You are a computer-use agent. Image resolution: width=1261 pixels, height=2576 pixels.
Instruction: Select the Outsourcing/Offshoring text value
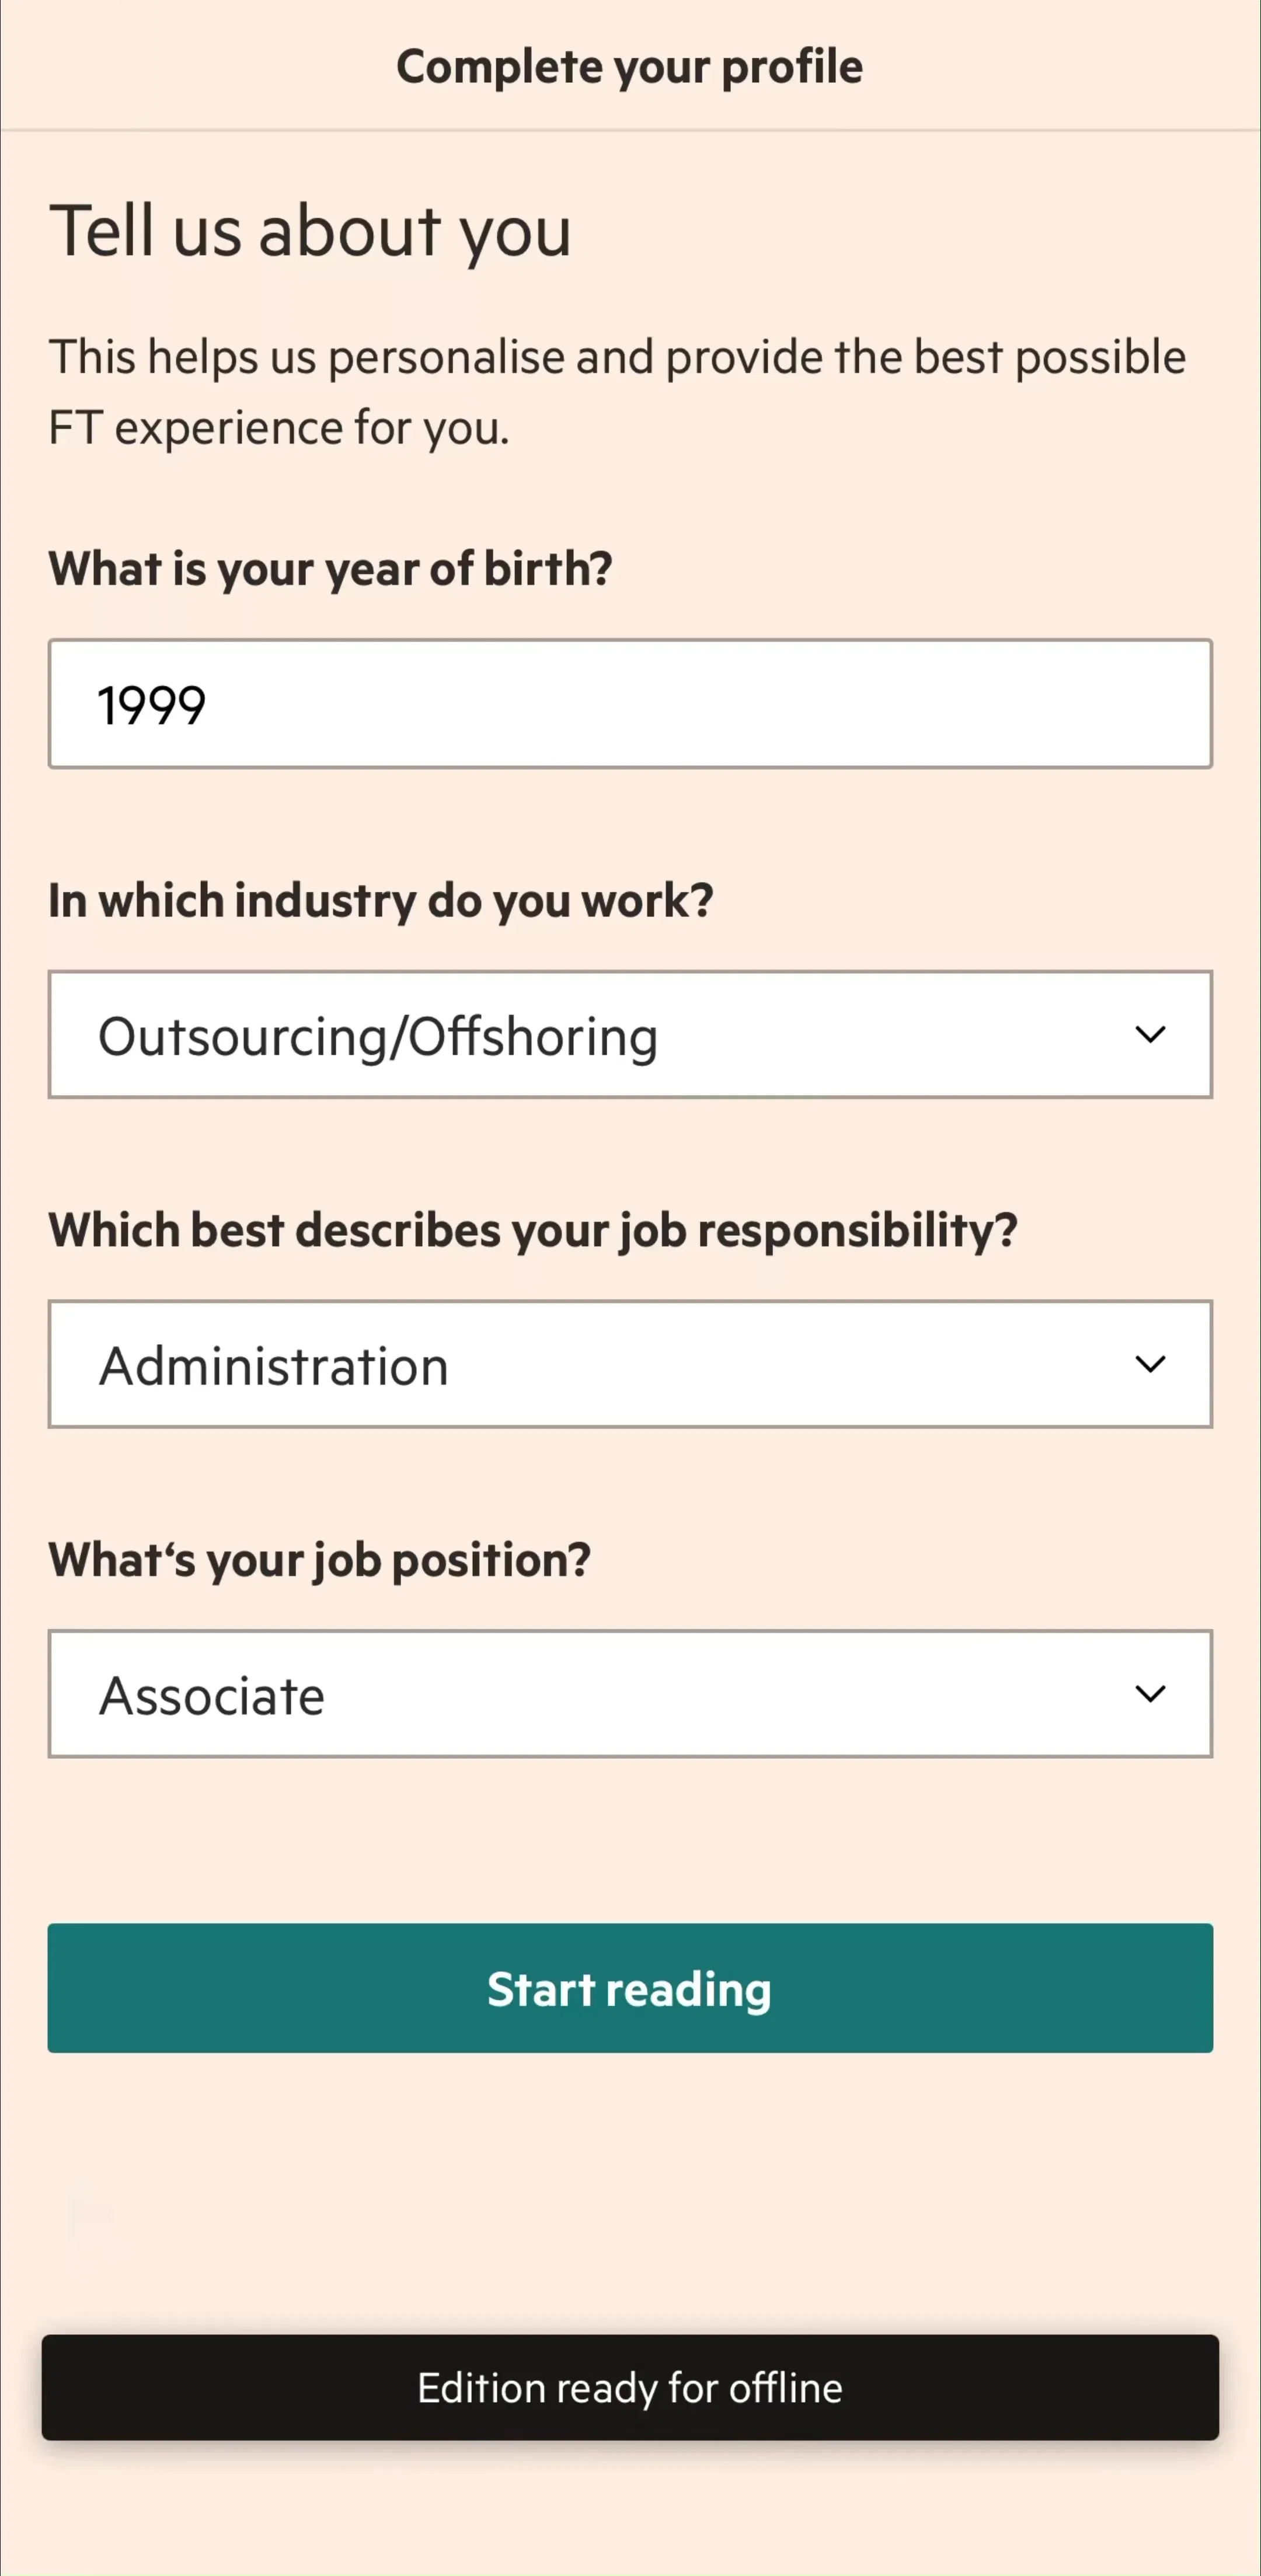click(x=378, y=1037)
